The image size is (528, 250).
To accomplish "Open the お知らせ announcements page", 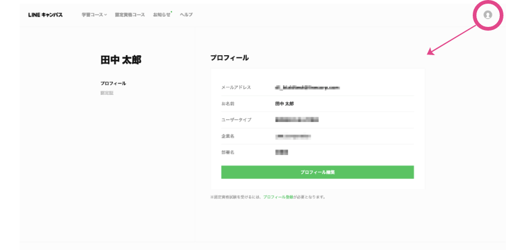I will [161, 15].
